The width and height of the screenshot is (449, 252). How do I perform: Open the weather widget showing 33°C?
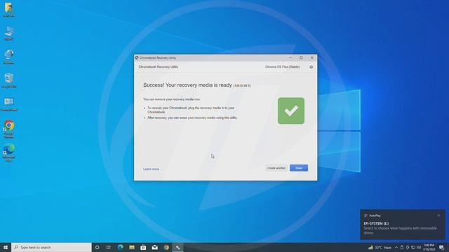pos(380,247)
